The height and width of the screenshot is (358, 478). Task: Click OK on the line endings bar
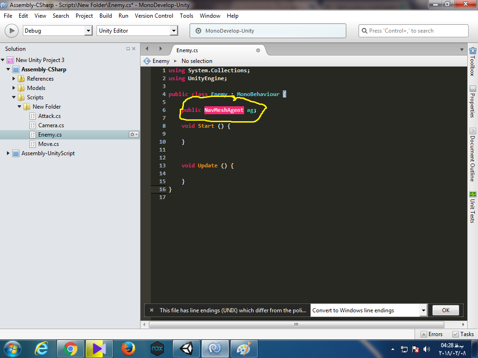[446, 310]
